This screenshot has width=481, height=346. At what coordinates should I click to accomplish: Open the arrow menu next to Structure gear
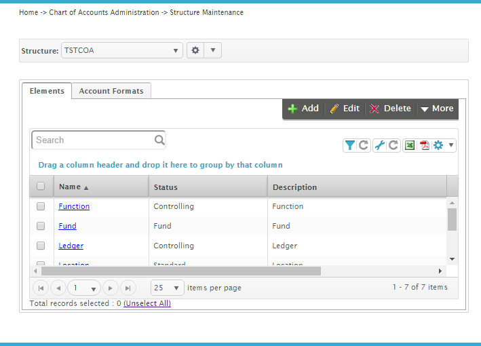pyautogui.click(x=213, y=50)
